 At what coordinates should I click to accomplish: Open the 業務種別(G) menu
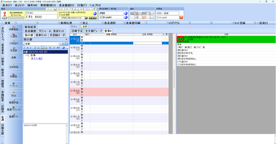pos(48,5)
